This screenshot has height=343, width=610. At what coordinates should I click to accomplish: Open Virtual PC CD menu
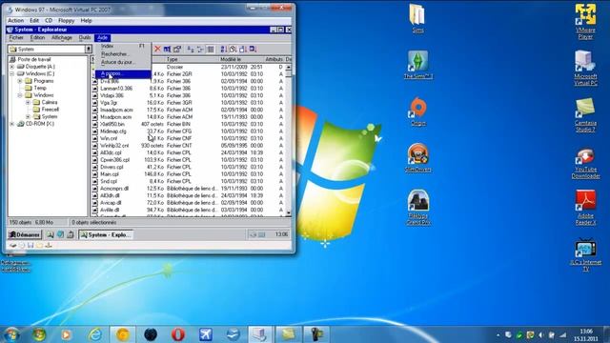(49, 21)
